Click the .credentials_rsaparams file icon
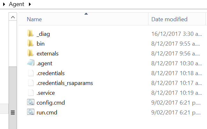This screenshot has height=129, width=207. 31,83
